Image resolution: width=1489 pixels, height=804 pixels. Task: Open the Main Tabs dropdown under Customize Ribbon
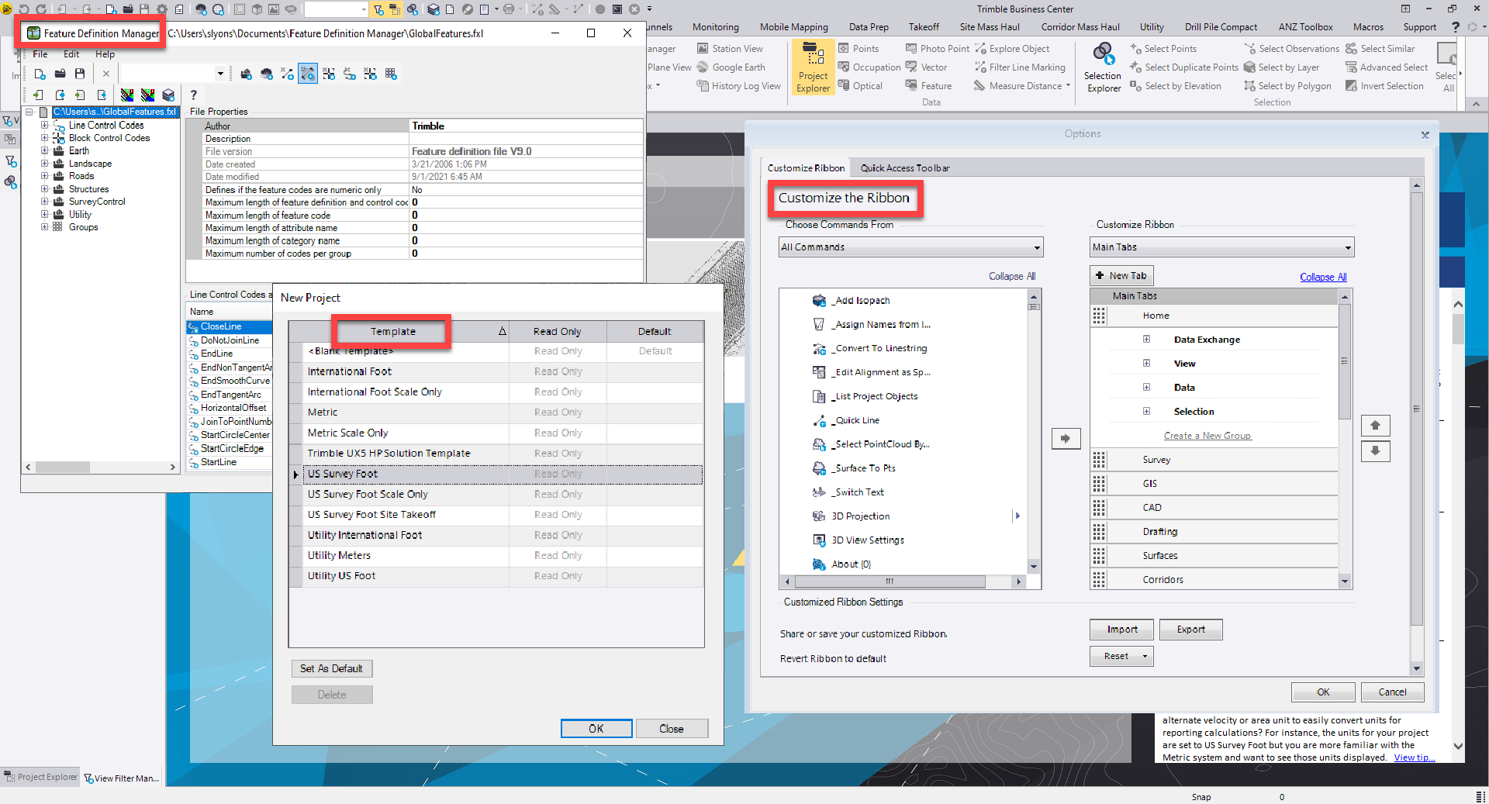coord(1221,247)
